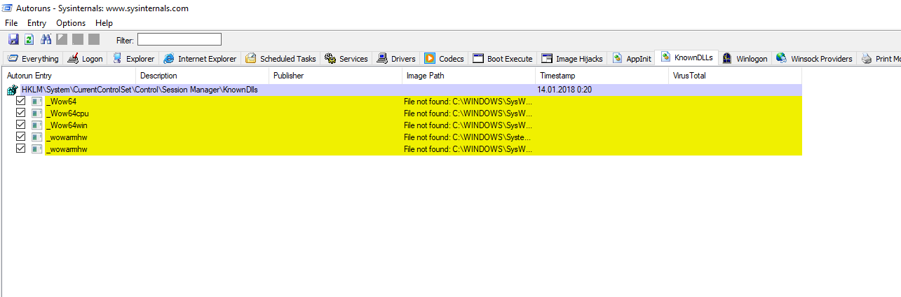Show the Services tab
This screenshot has width=901, height=297.
tap(346, 59)
